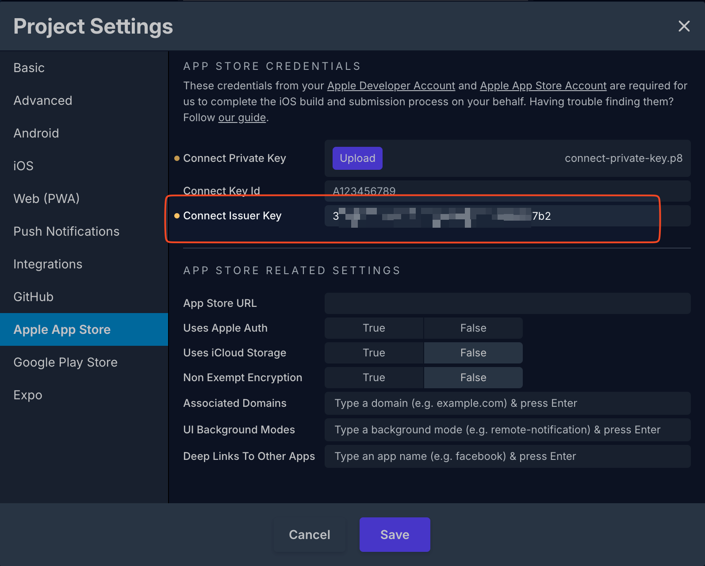Set Non Exempt Encryption to False
This screenshot has height=566, width=705.
pos(473,378)
